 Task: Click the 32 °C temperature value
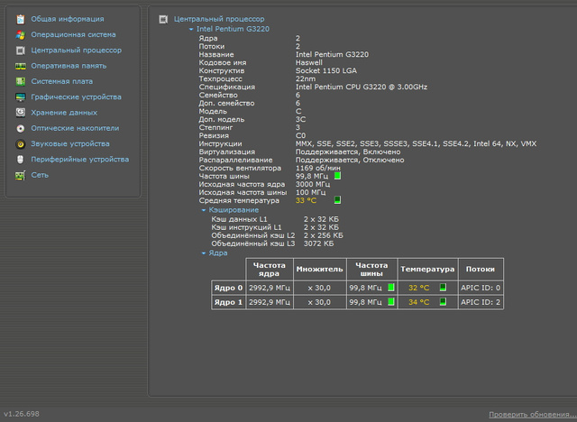click(418, 288)
